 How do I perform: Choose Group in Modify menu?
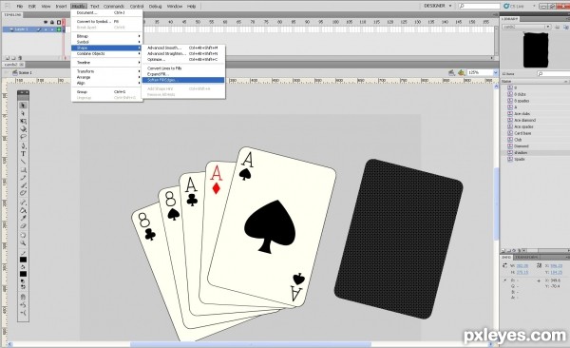(107, 91)
